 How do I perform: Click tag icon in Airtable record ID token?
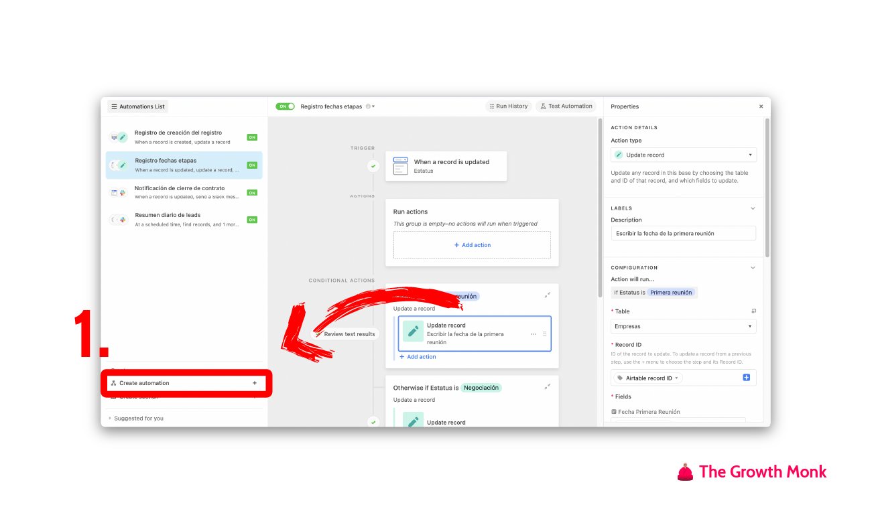tap(620, 378)
